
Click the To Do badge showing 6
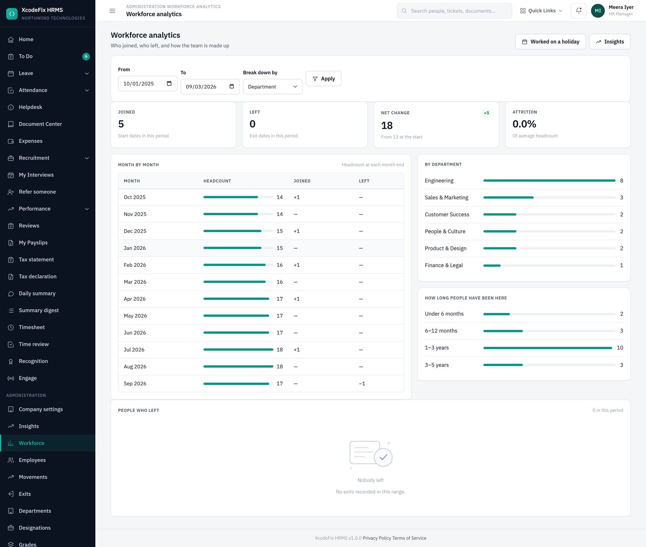coord(86,56)
